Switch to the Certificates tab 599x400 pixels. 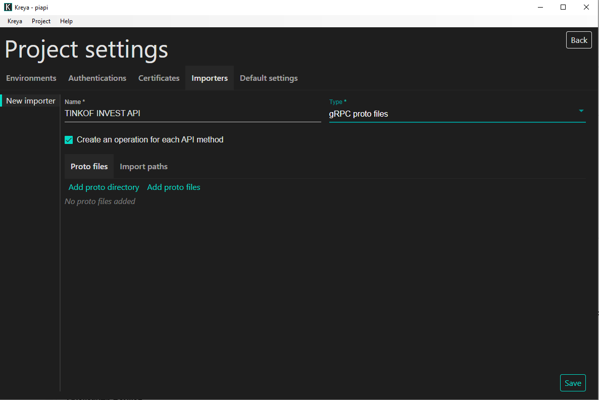point(159,78)
